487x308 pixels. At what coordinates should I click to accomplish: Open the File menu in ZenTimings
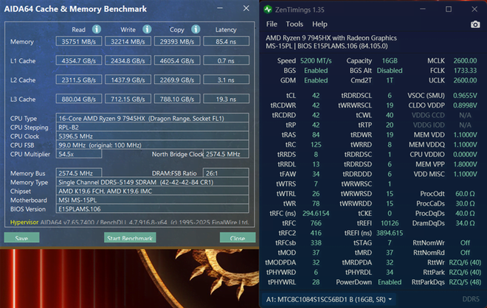coord(272,24)
